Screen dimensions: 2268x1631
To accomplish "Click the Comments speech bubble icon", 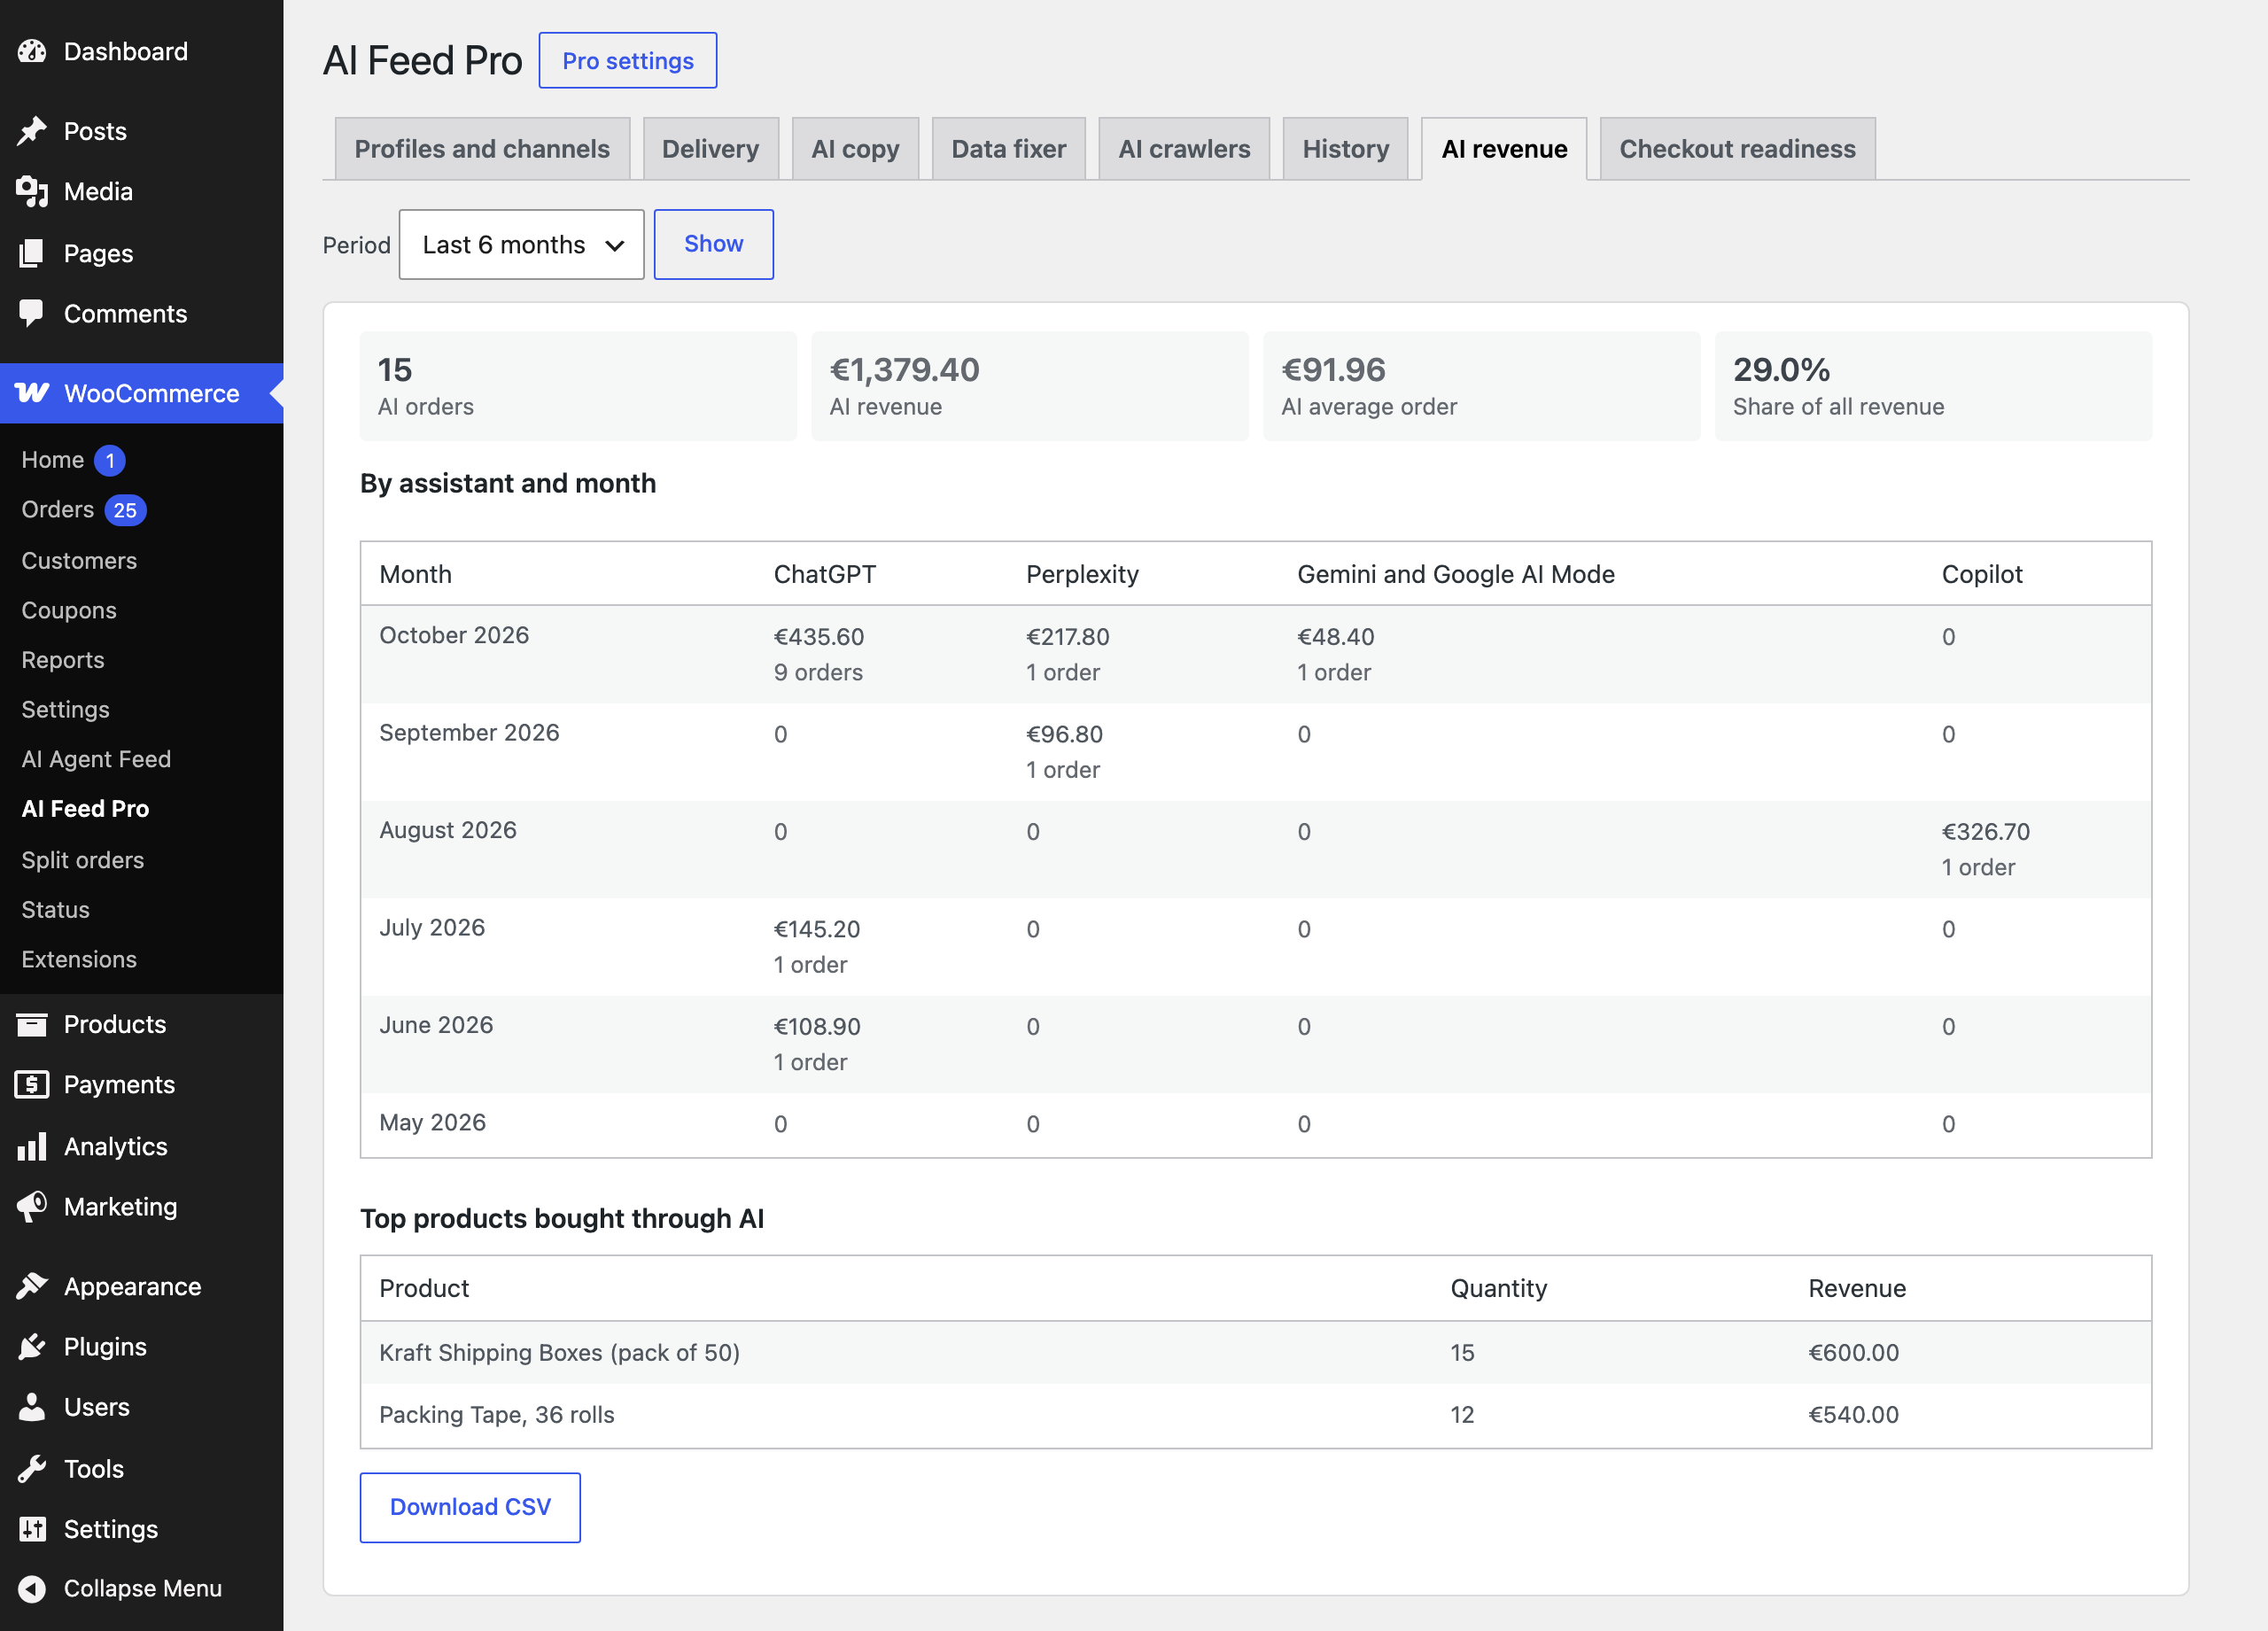I will [x=32, y=313].
